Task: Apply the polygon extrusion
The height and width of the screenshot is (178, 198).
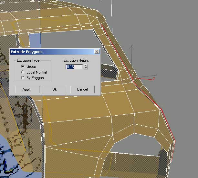Action: tap(27, 89)
